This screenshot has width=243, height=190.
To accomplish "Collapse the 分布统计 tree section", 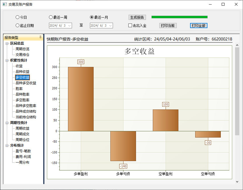I will pyautogui.click(x=7, y=145).
